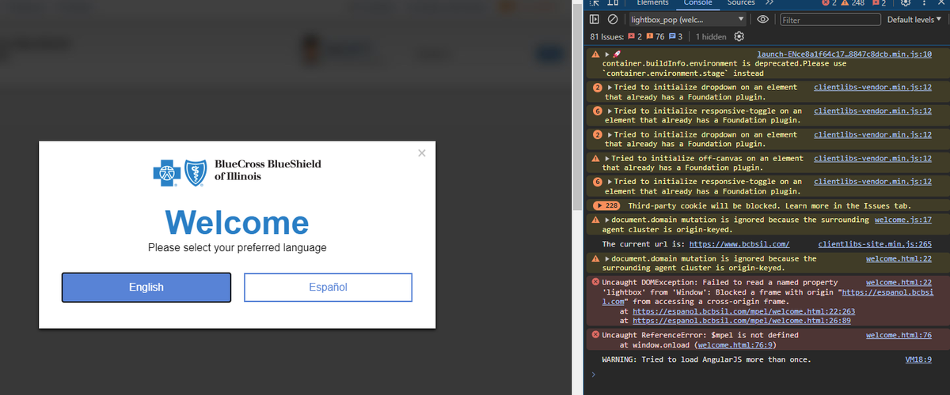Choose English as preferred language
This screenshot has width=950, height=395.
(x=146, y=288)
